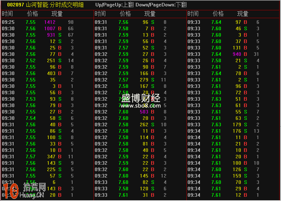Select the price 7.54 cell
This screenshot has width=281, height=201.
point(31,118)
